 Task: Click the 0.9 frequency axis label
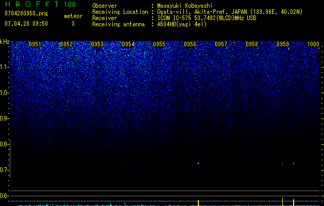[x=5, y=118]
